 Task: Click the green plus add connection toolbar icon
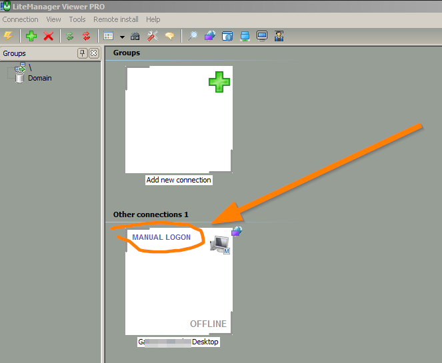pyautogui.click(x=31, y=36)
